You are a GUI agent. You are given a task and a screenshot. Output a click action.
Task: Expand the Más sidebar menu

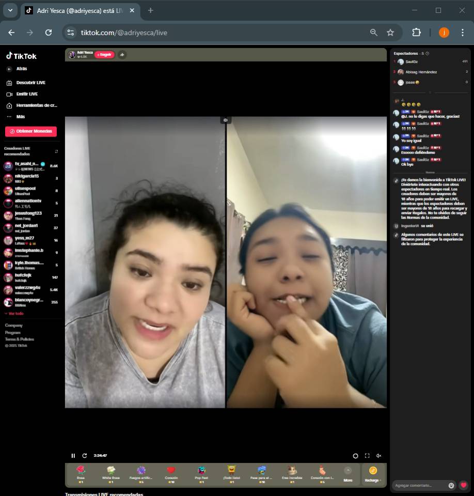point(20,117)
